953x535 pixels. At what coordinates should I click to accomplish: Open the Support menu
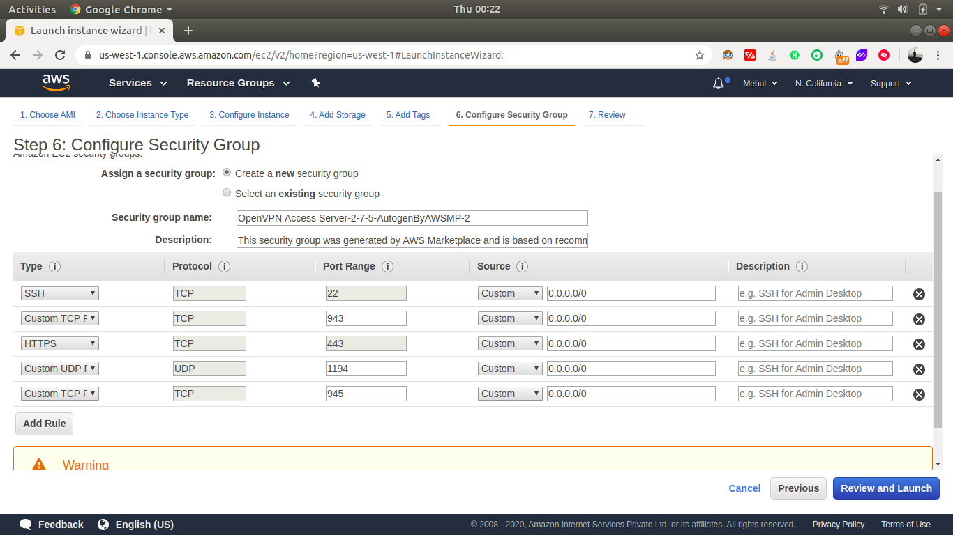(x=891, y=84)
